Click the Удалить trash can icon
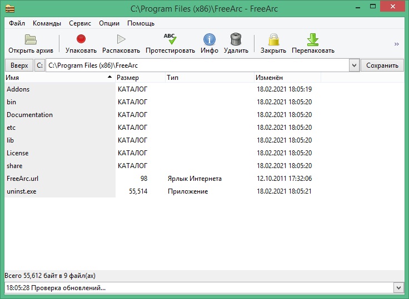409x299 pixels. point(236,39)
